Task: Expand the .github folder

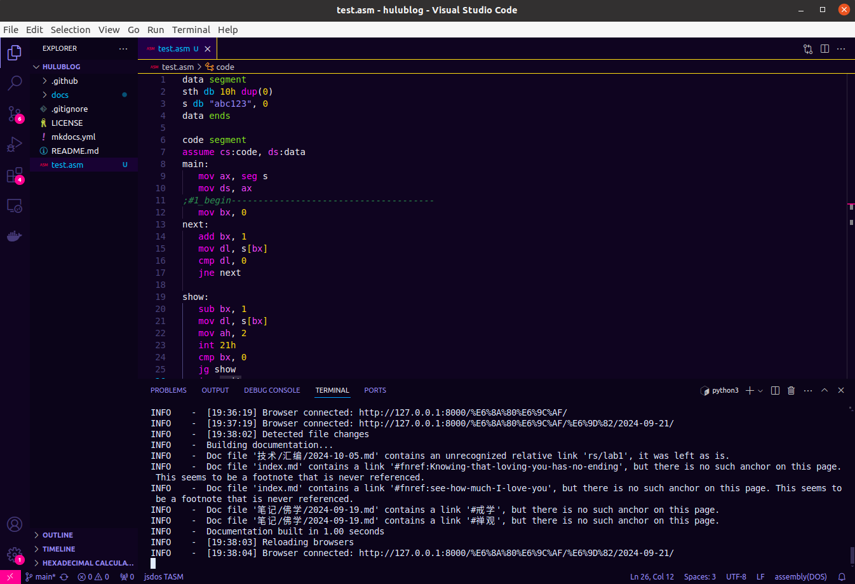Action: tap(84, 81)
